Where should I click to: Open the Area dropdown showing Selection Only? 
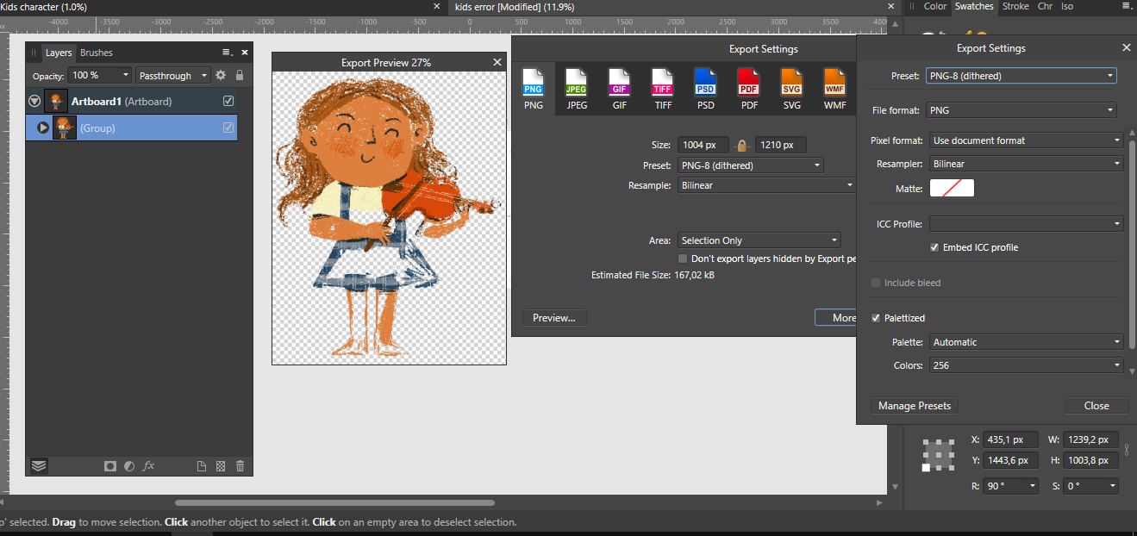(x=758, y=240)
